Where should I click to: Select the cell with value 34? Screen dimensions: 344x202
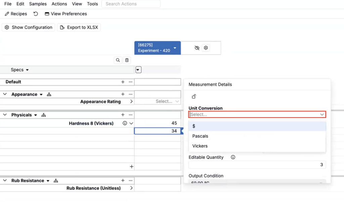coord(158,131)
